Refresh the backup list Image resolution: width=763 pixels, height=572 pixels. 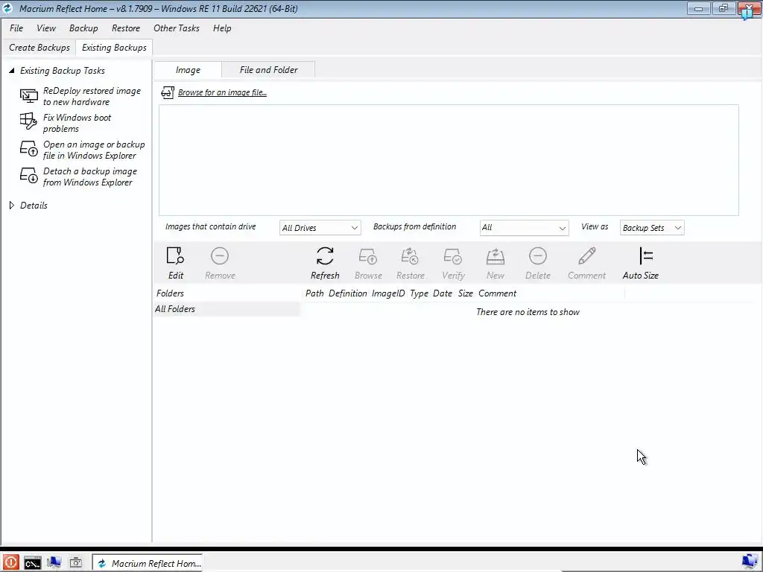pyautogui.click(x=325, y=263)
